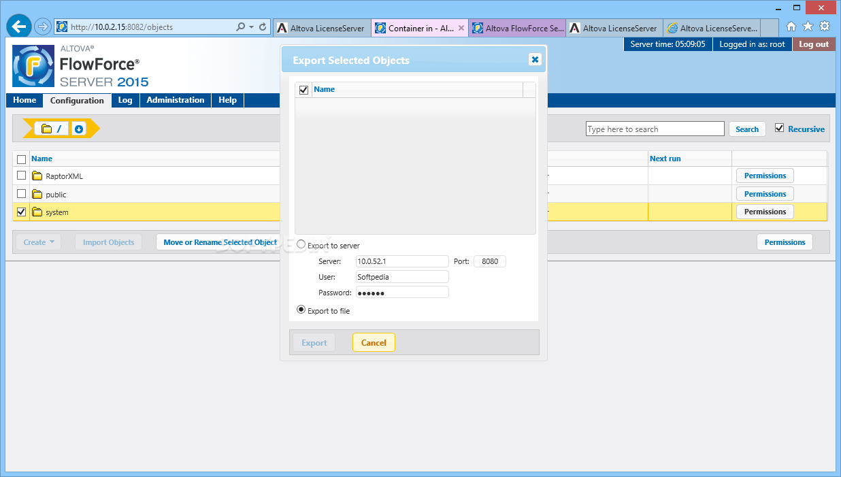Toggle the Recursive search checkbox
This screenshot has height=477, width=841.
pos(780,128)
